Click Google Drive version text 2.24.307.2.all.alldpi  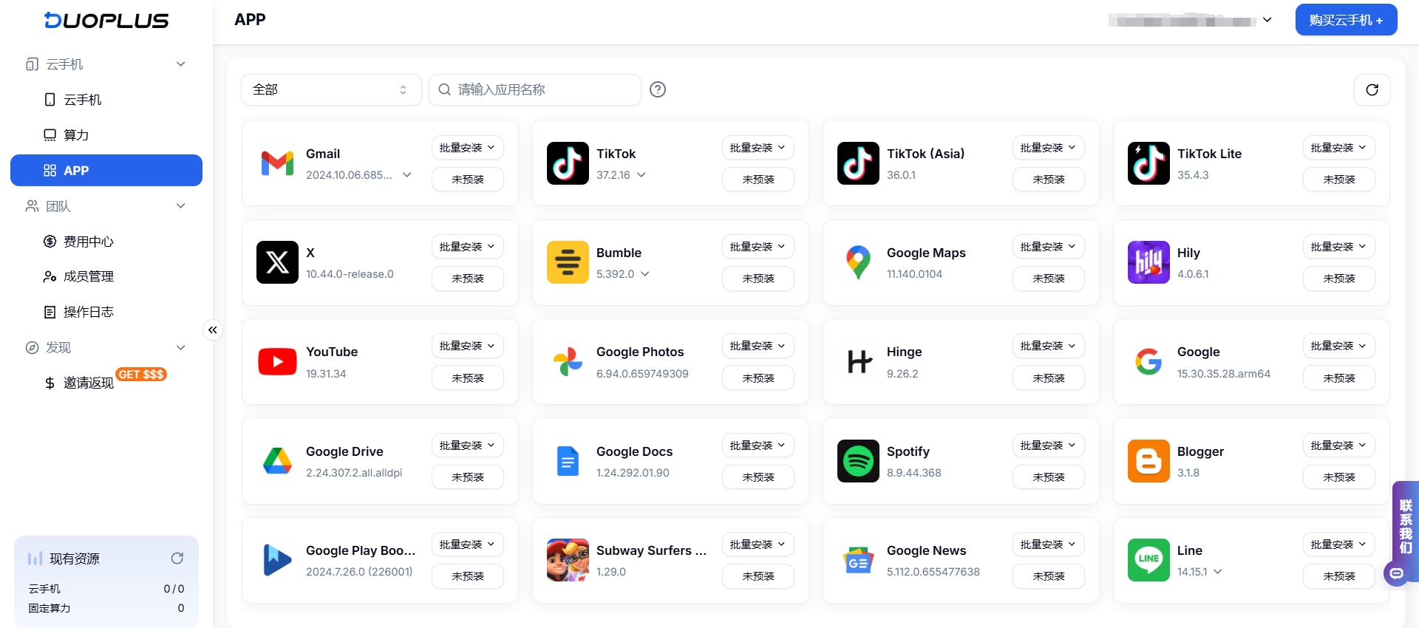click(354, 473)
